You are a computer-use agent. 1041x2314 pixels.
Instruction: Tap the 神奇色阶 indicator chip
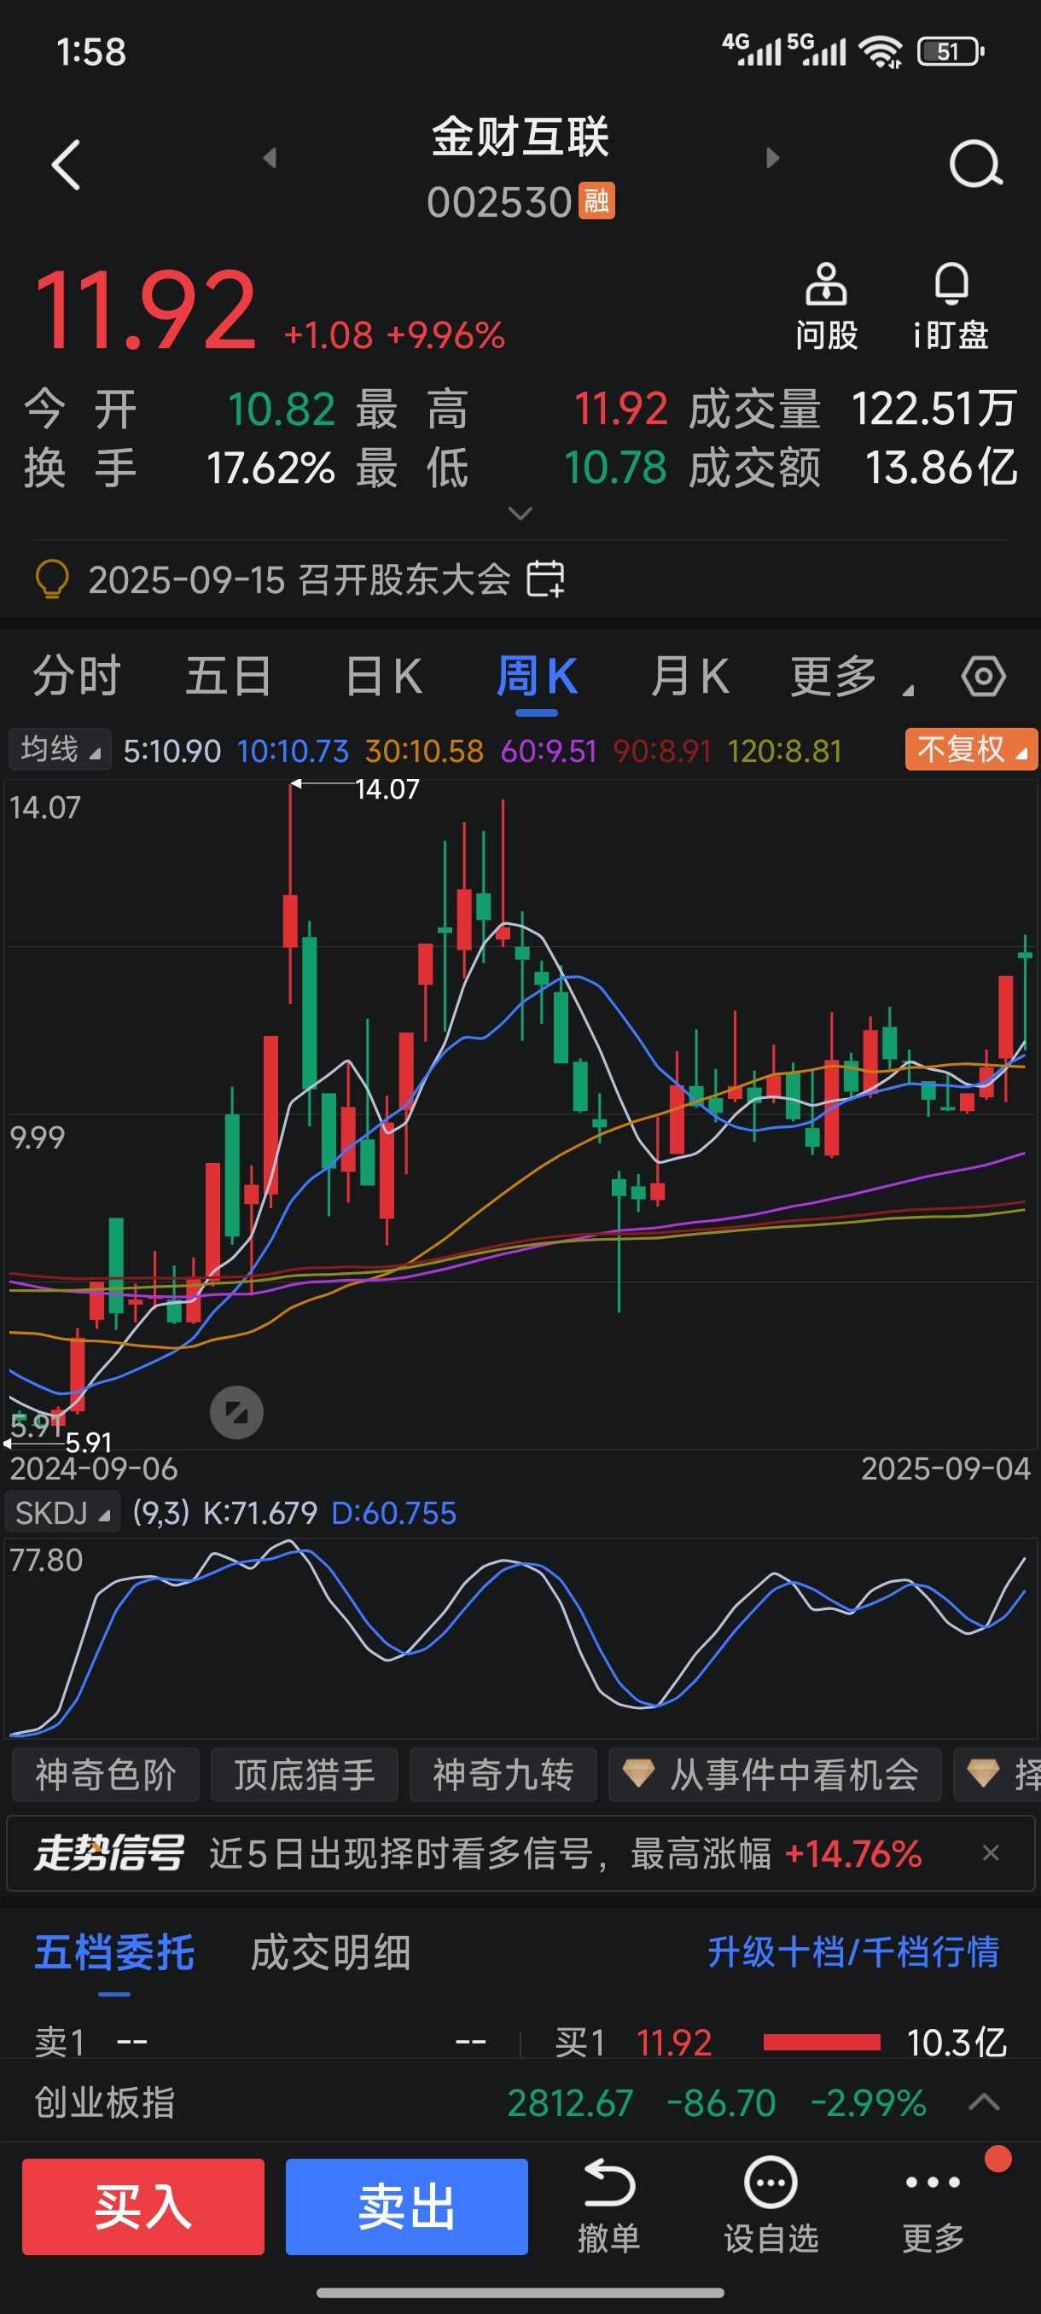pyautogui.click(x=105, y=1774)
